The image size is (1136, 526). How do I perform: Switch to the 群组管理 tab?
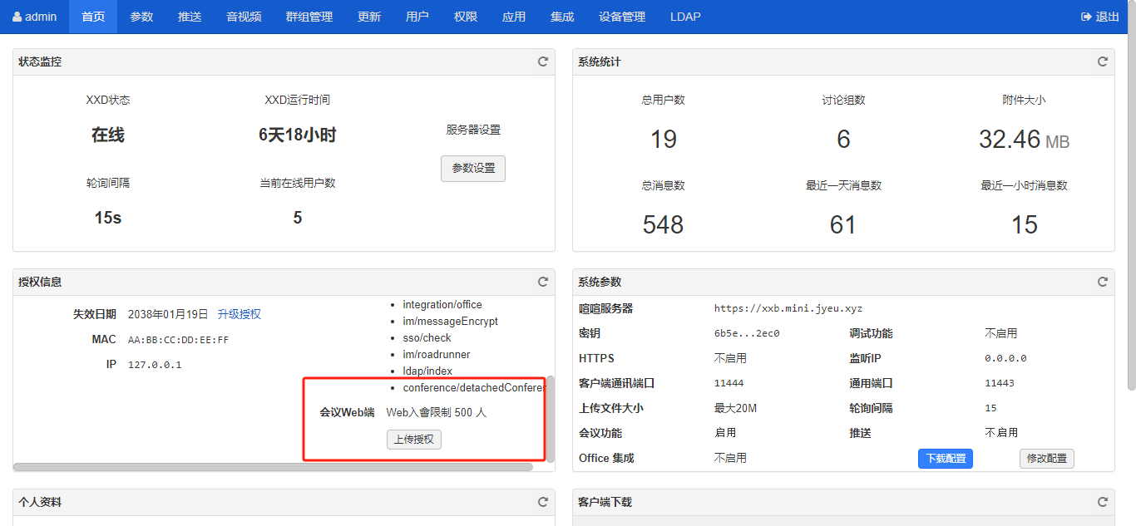[x=309, y=17]
